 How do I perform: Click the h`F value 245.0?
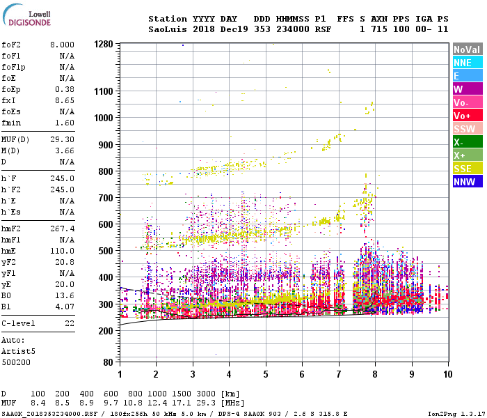(62, 178)
